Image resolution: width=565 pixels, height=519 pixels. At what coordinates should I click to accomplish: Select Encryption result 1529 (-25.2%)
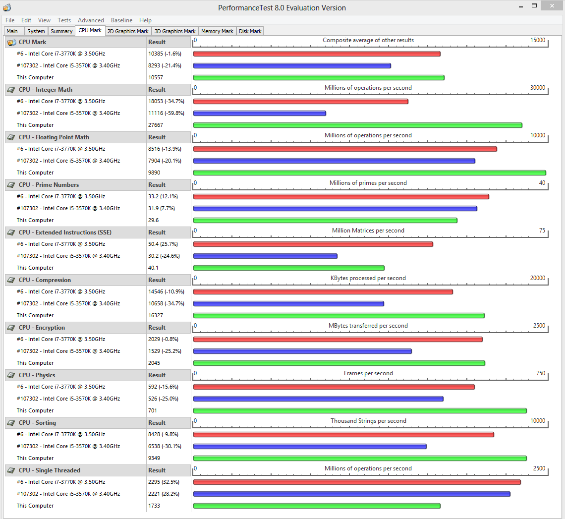(165, 351)
